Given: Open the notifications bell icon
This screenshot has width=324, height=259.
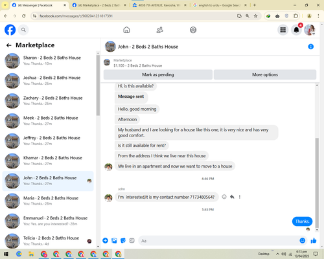Looking at the screenshot, I should point(296,30).
